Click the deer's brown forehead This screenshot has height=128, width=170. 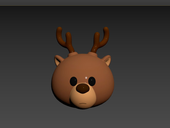click(83, 66)
